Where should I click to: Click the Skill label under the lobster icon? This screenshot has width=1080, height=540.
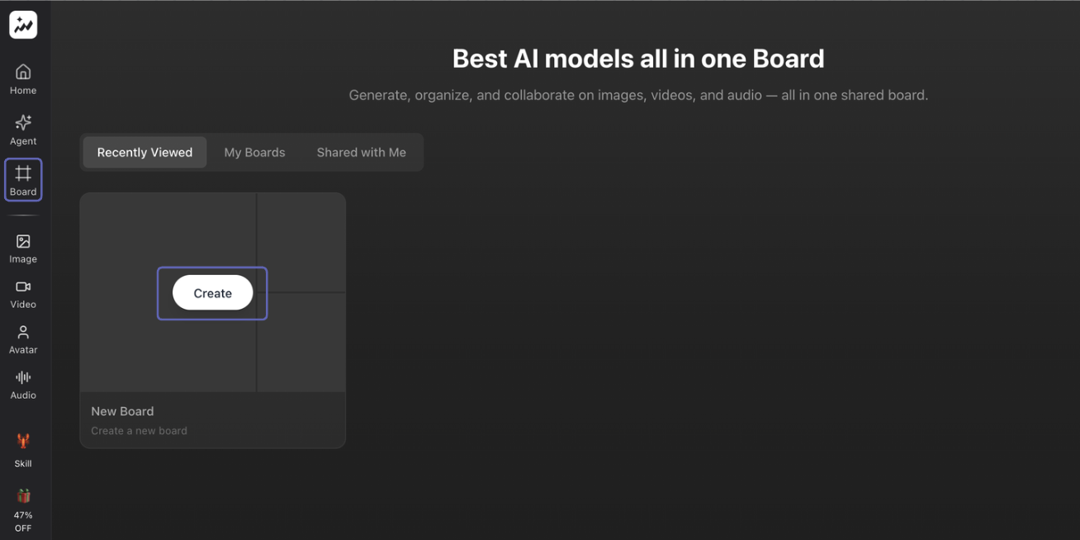pos(22,462)
